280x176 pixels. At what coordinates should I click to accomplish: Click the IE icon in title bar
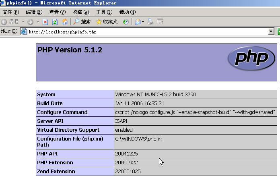point(2,3)
